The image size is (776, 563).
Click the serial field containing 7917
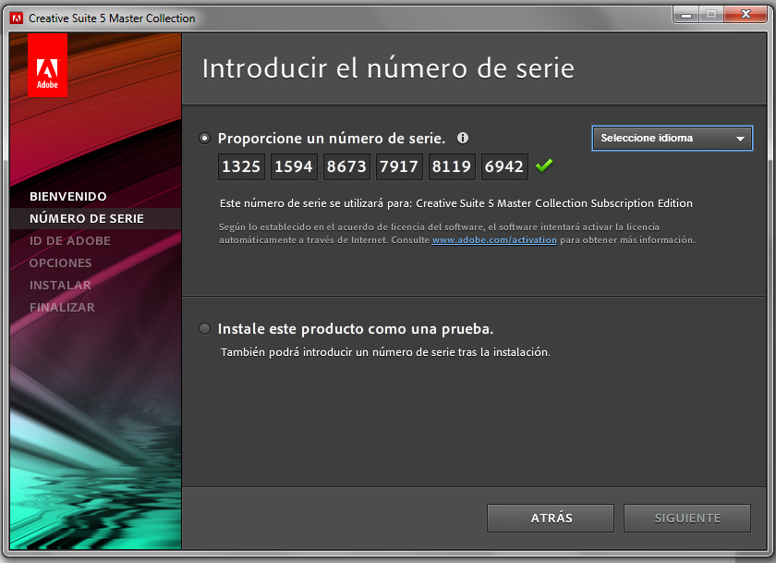pos(399,166)
